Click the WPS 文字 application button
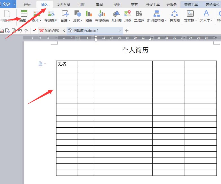This screenshot has width=221, height=184. click(6, 4)
